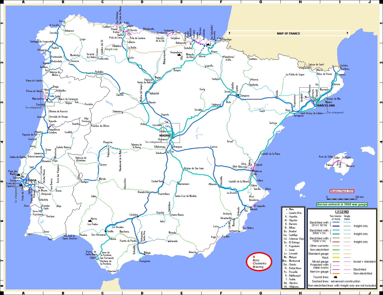Click the Plasencia label
The image size is (383, 295).
(108, 142)
